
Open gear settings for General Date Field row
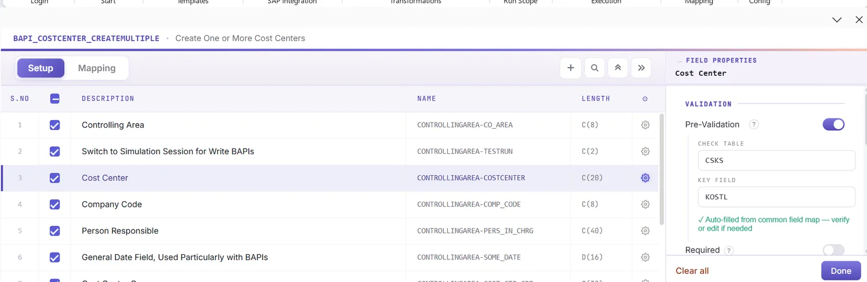(x=646, y=257)
